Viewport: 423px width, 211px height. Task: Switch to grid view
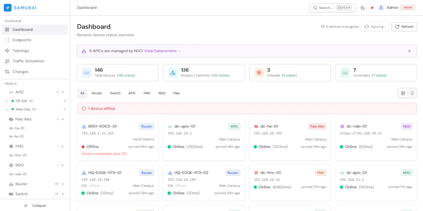point(403,93)
